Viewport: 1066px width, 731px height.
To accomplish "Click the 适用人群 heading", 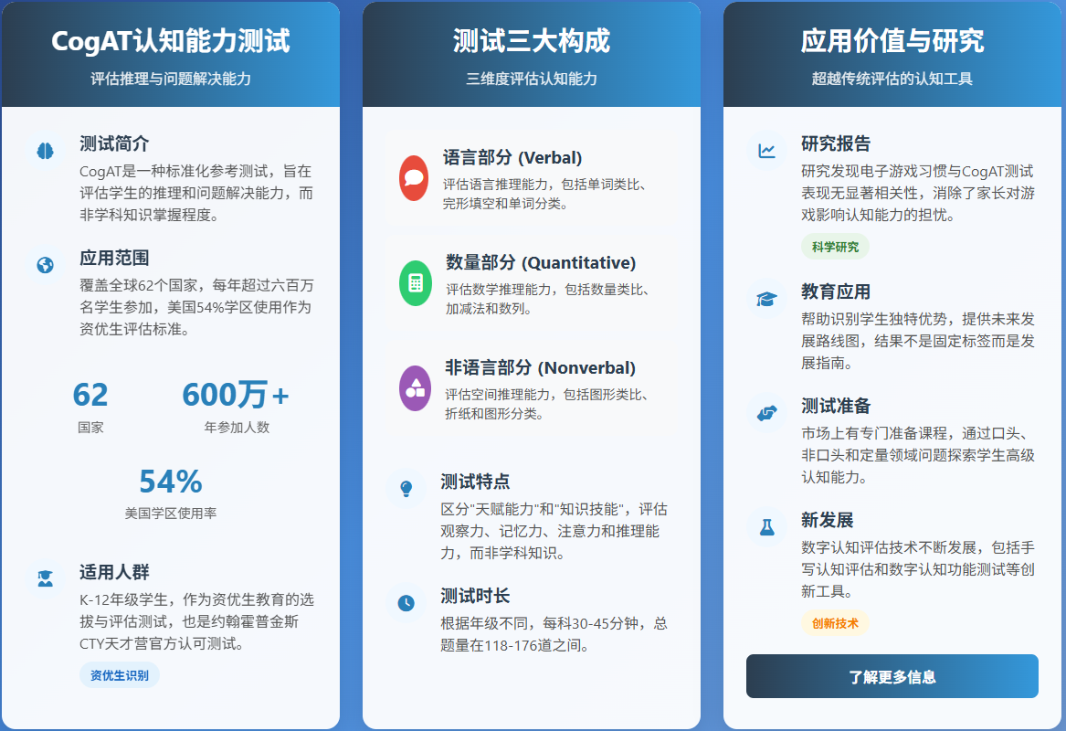I will 114,572.
